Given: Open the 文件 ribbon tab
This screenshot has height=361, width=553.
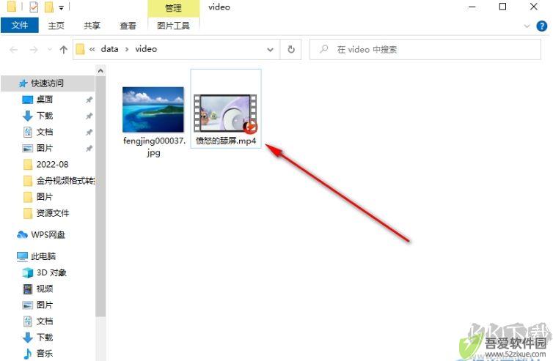Looking at the screenshot, I should [x=19, y=26].
